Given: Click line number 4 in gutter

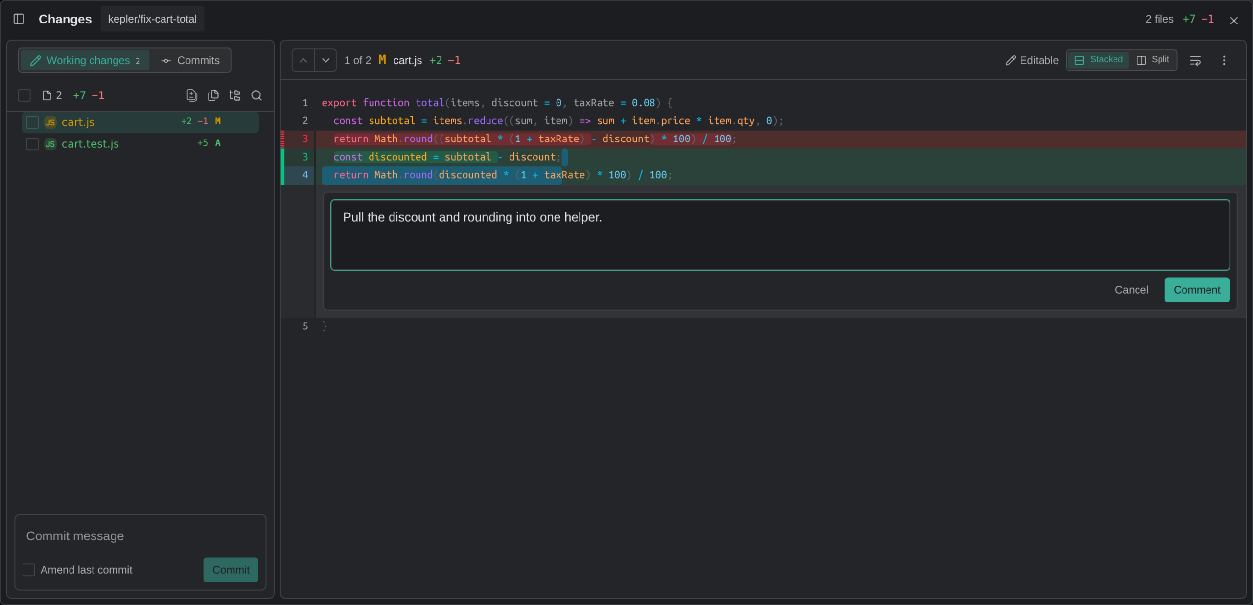Looking at the screenshot, I should coord(305,175).
